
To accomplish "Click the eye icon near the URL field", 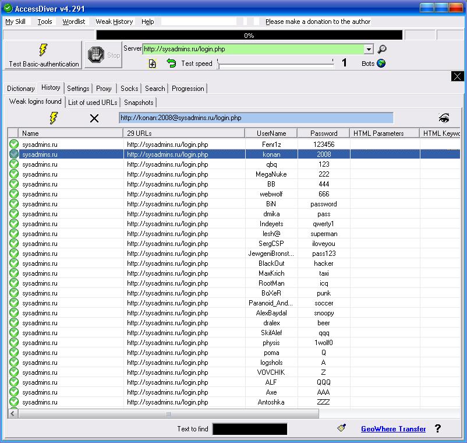I will tap(444, 118).
